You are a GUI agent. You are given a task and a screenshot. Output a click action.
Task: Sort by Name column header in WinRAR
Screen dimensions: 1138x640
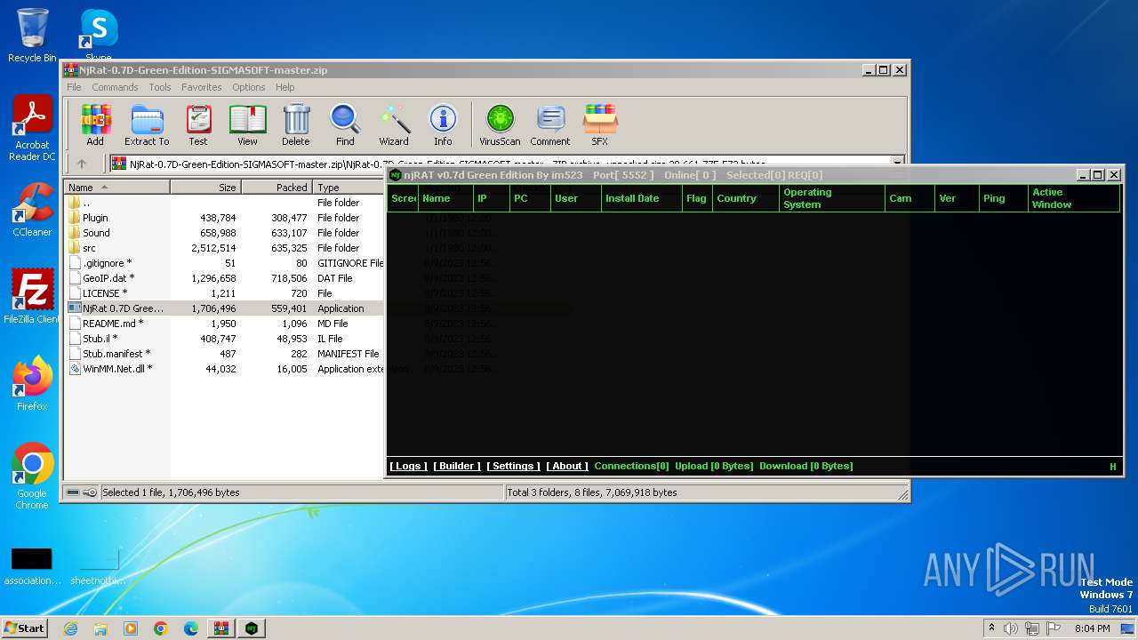116,188
